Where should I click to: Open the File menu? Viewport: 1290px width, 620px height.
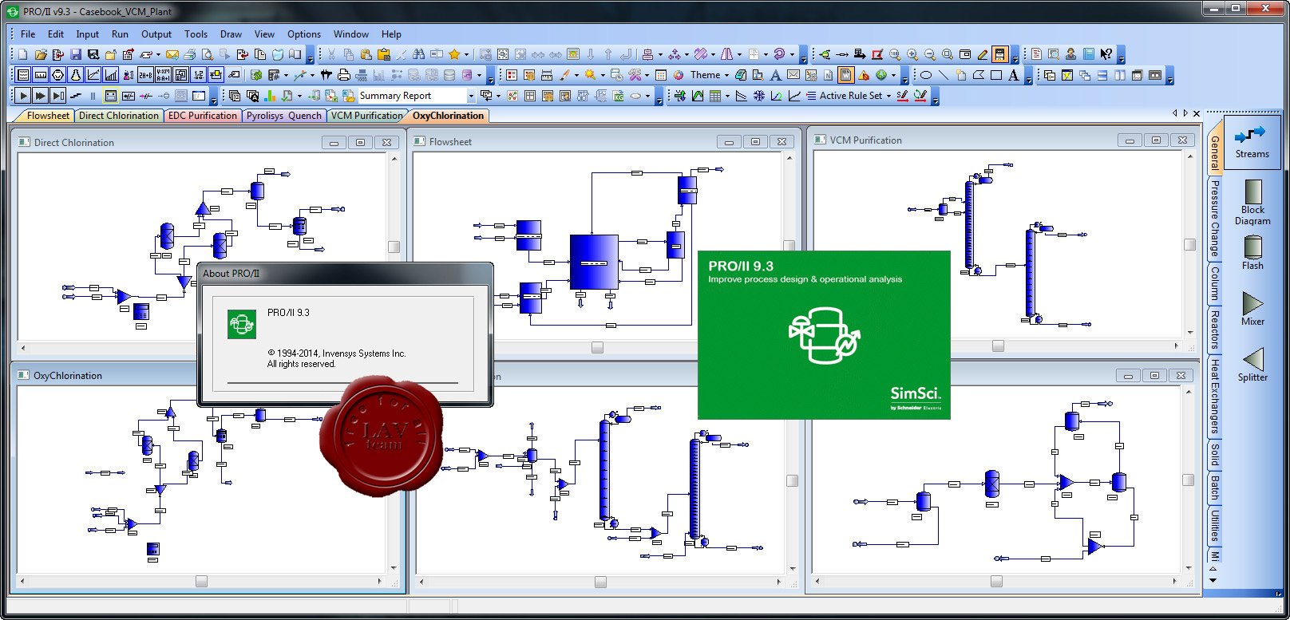(x=28, y=34)
